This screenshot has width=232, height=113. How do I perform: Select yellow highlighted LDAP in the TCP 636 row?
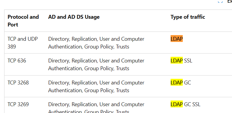coord(177,60)
